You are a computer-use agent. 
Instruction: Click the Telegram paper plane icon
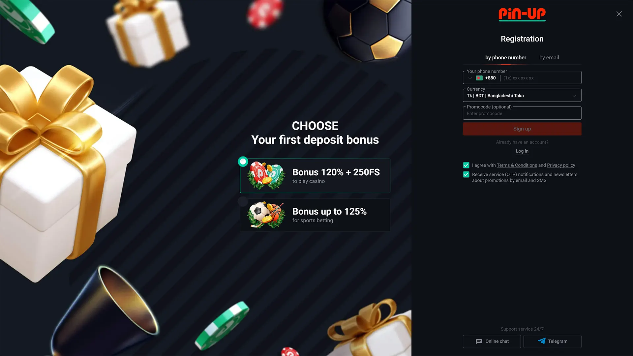pos(541,341)
